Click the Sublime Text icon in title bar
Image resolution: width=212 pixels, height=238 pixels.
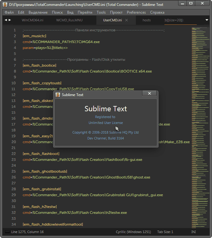5,5
